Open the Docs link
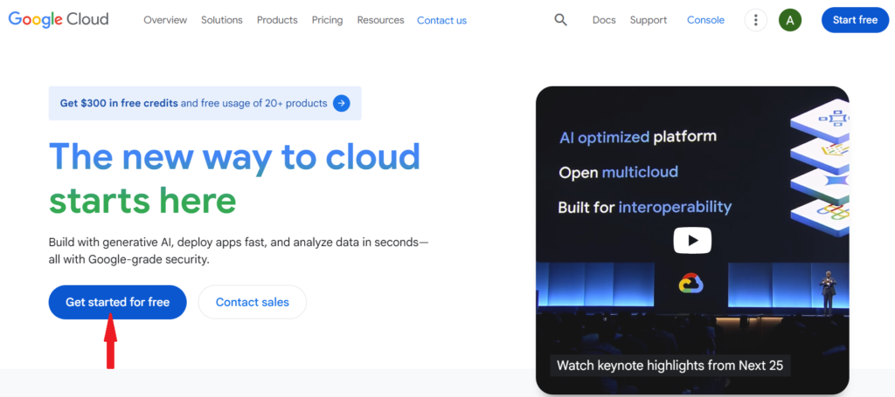Screen dimensions: 895x397 tap(604, 20)
